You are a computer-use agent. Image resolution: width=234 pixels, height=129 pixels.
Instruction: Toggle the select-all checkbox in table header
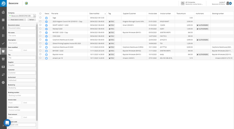pos(40,14)
